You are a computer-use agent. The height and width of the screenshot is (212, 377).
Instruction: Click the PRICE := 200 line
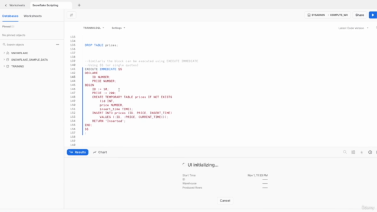tap(104, 93)
